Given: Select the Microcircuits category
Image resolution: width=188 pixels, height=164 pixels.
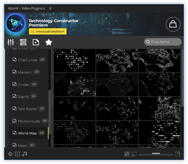Looking at the screenshot, I should pyautogui.click(x=28, y=121).
